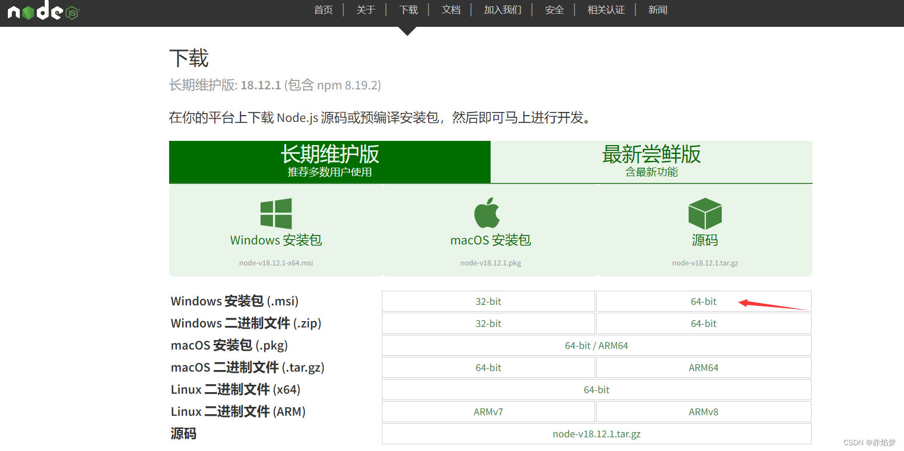Open the 下载 menu item

tap(408, 10)
